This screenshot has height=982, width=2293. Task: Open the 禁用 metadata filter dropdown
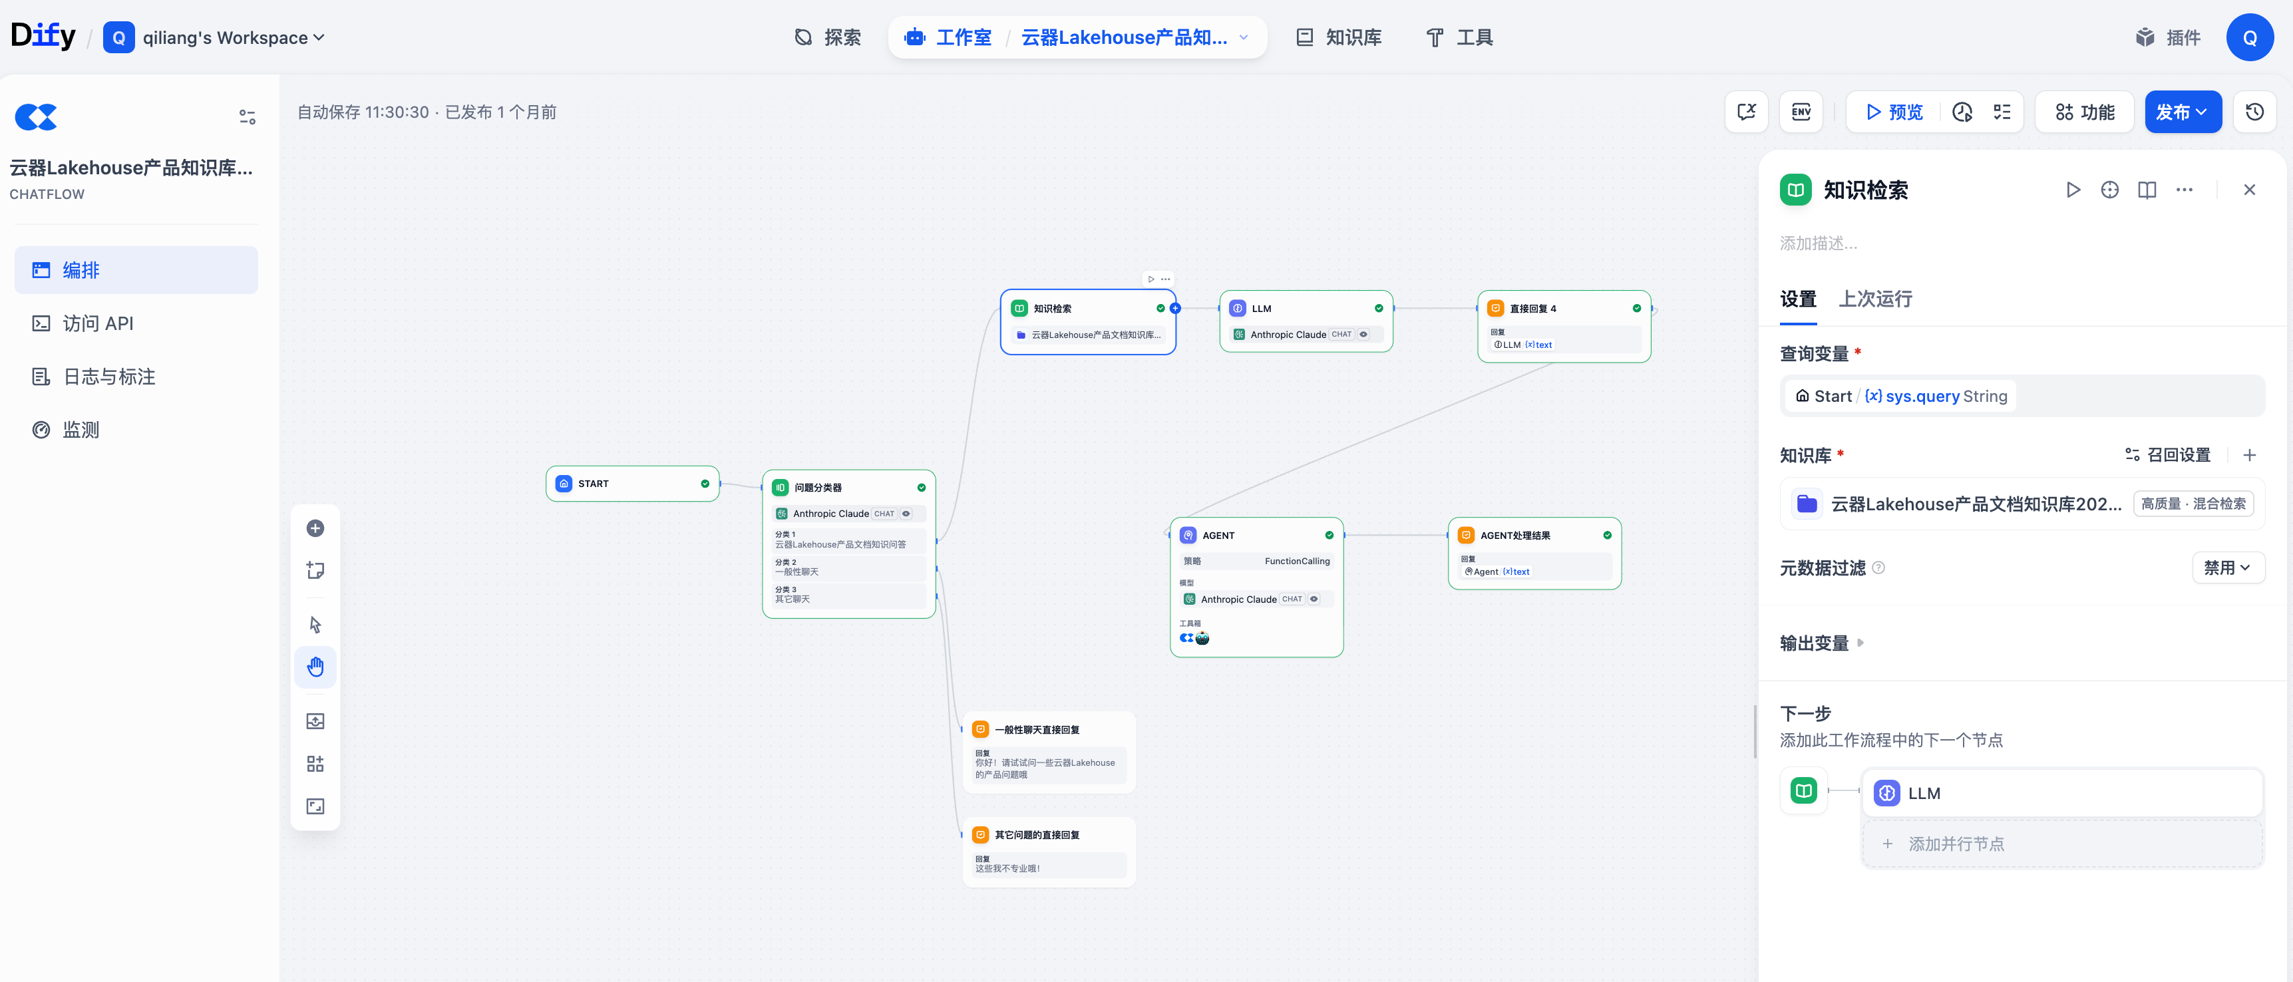(x=2227, y=568)
